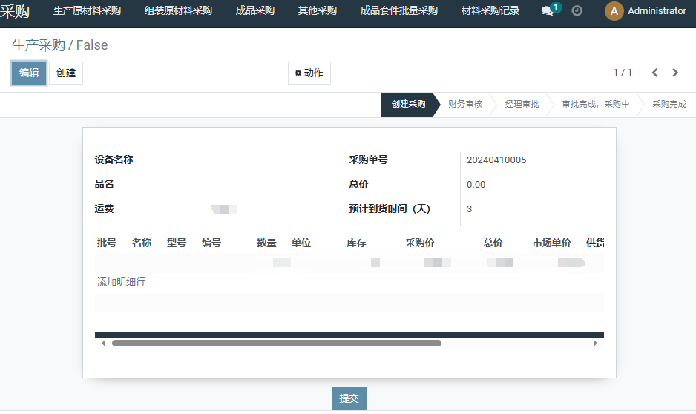Click the 创建 create button

click(66, 73)
